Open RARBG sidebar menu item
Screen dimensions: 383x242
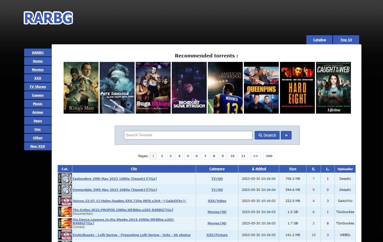(38, 53)
